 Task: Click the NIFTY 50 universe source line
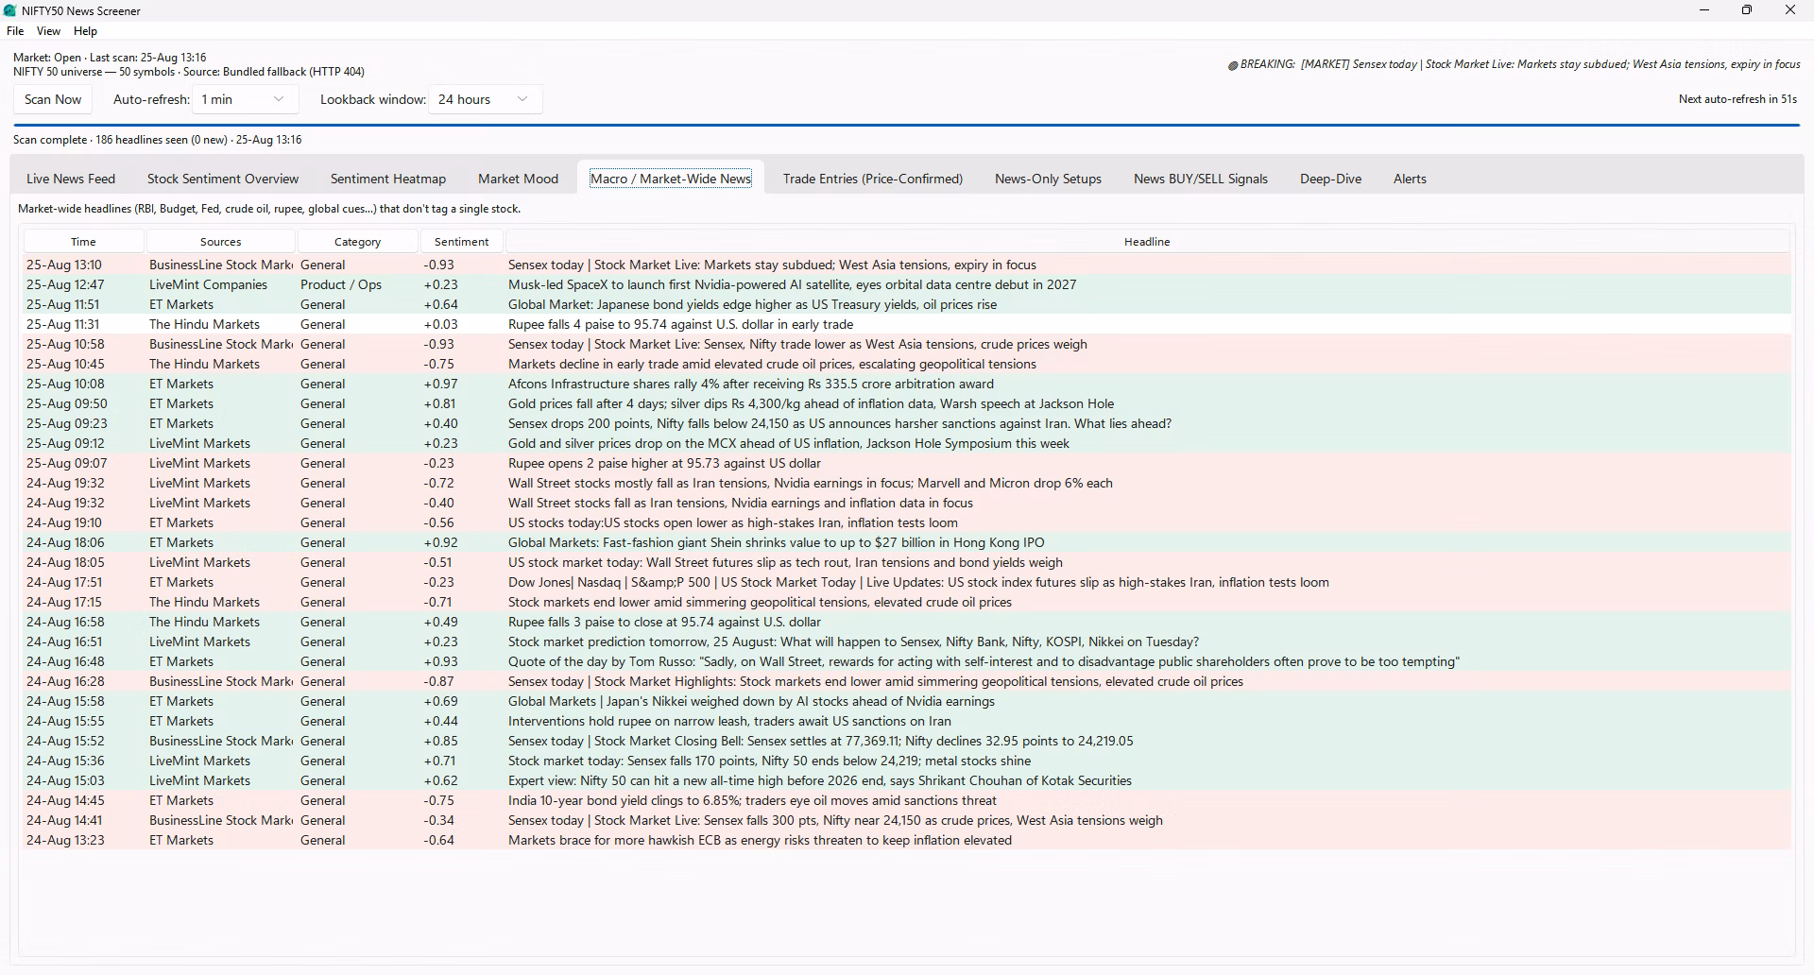click(x=189, y=72)
